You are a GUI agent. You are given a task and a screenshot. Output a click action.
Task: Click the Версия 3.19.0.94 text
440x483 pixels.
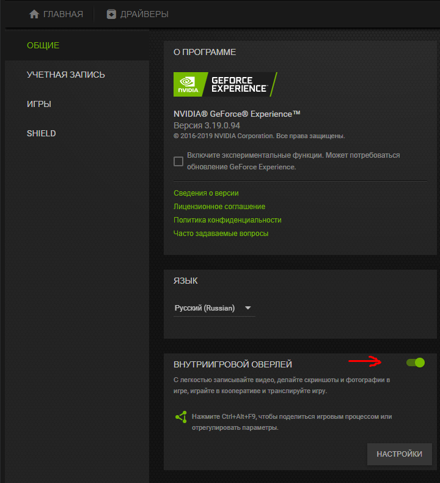(207, 126)
